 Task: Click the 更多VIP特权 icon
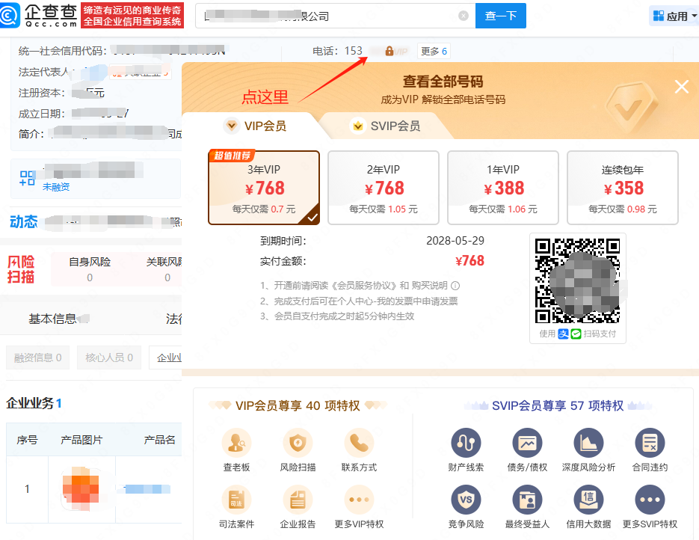[359, 500]
